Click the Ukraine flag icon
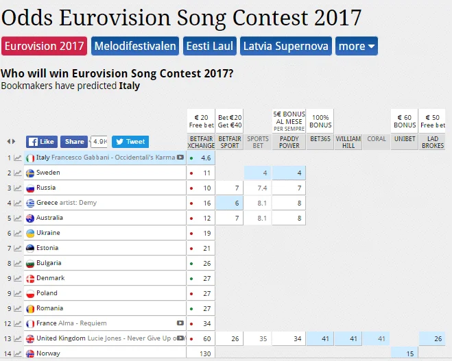 [30, 234]
